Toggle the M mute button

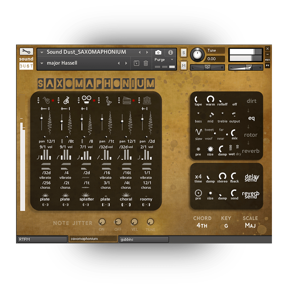pos(183,65)
